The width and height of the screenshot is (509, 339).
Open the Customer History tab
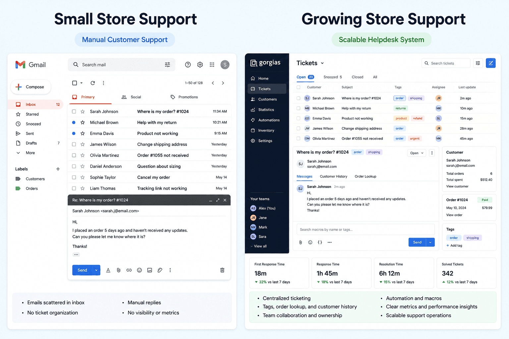(x=333, y=176)
